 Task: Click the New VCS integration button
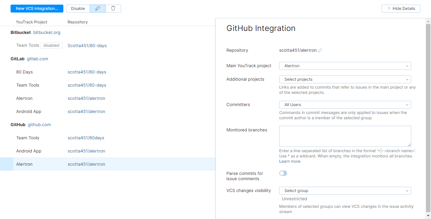point(37,8)
